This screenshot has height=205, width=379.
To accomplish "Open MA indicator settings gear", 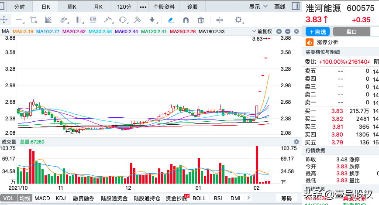I will (296, 31).
